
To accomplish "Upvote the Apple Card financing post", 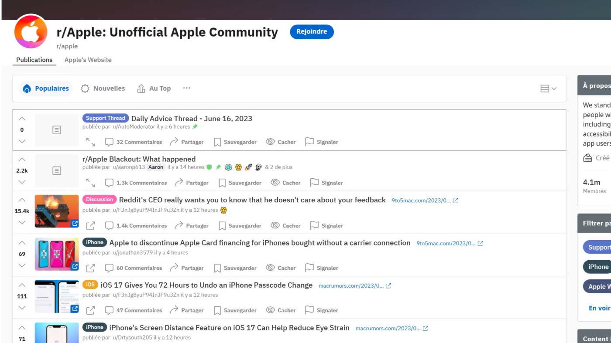I will 22,243.
